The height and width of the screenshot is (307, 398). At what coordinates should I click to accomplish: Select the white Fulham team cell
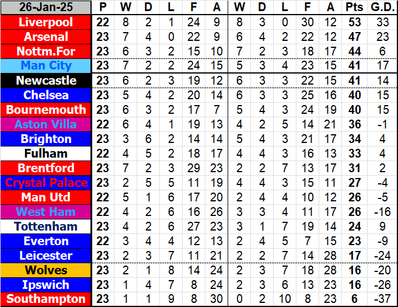(x=46, y=153)
